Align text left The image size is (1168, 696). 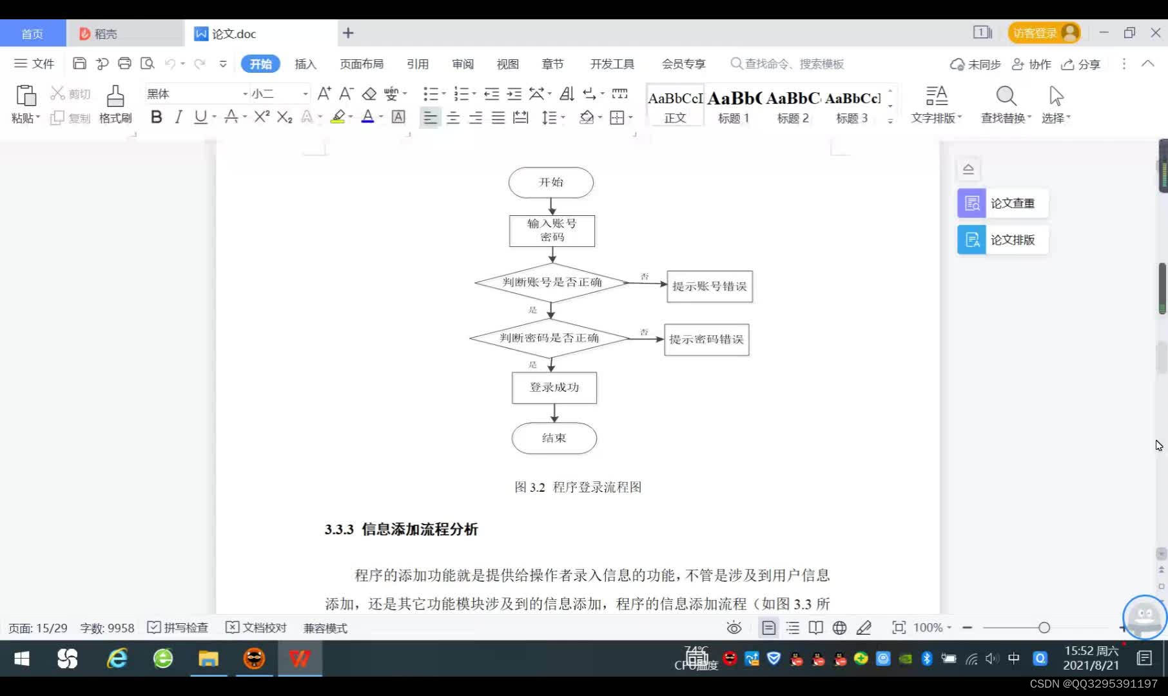point(430,117)
